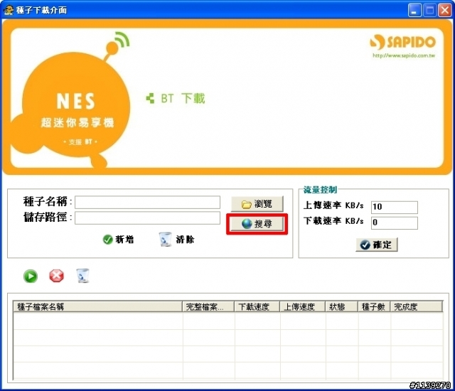The width and height of the screenshot is (455, 391).
Task: Edit the 上傳速率 KB/s value field
Action: coord(395,207)
